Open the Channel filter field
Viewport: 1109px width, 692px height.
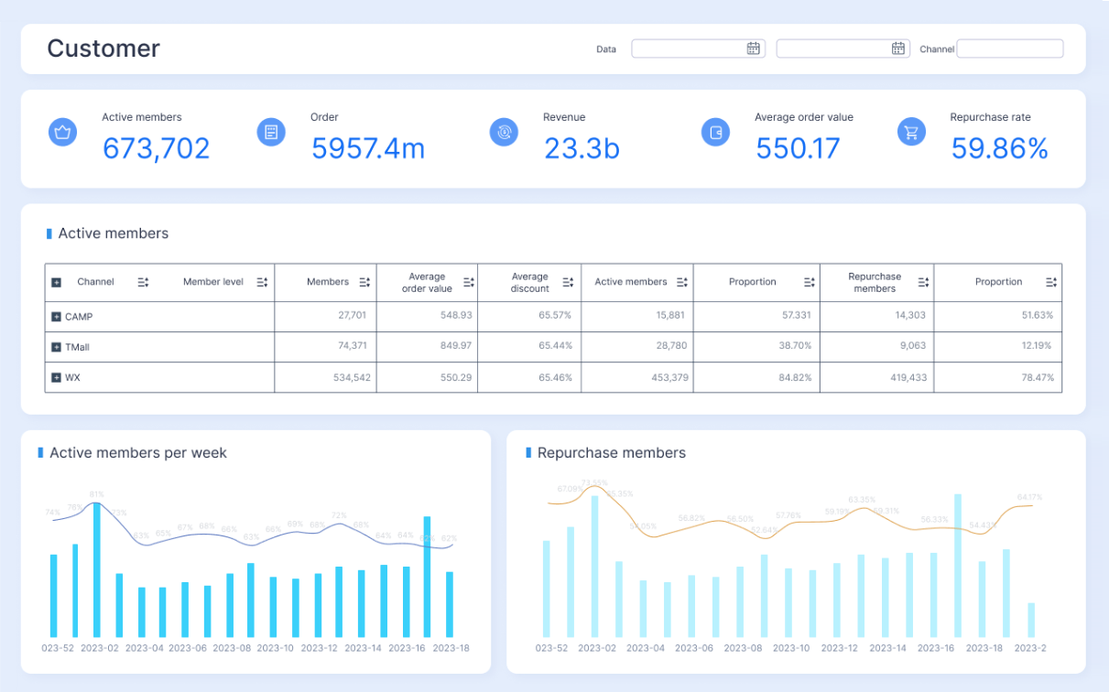[x=1009, y=49]
